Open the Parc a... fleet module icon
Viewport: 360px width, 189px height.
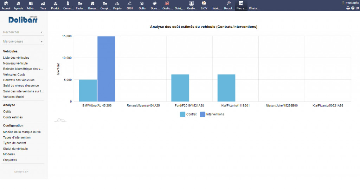pos(241,3)
